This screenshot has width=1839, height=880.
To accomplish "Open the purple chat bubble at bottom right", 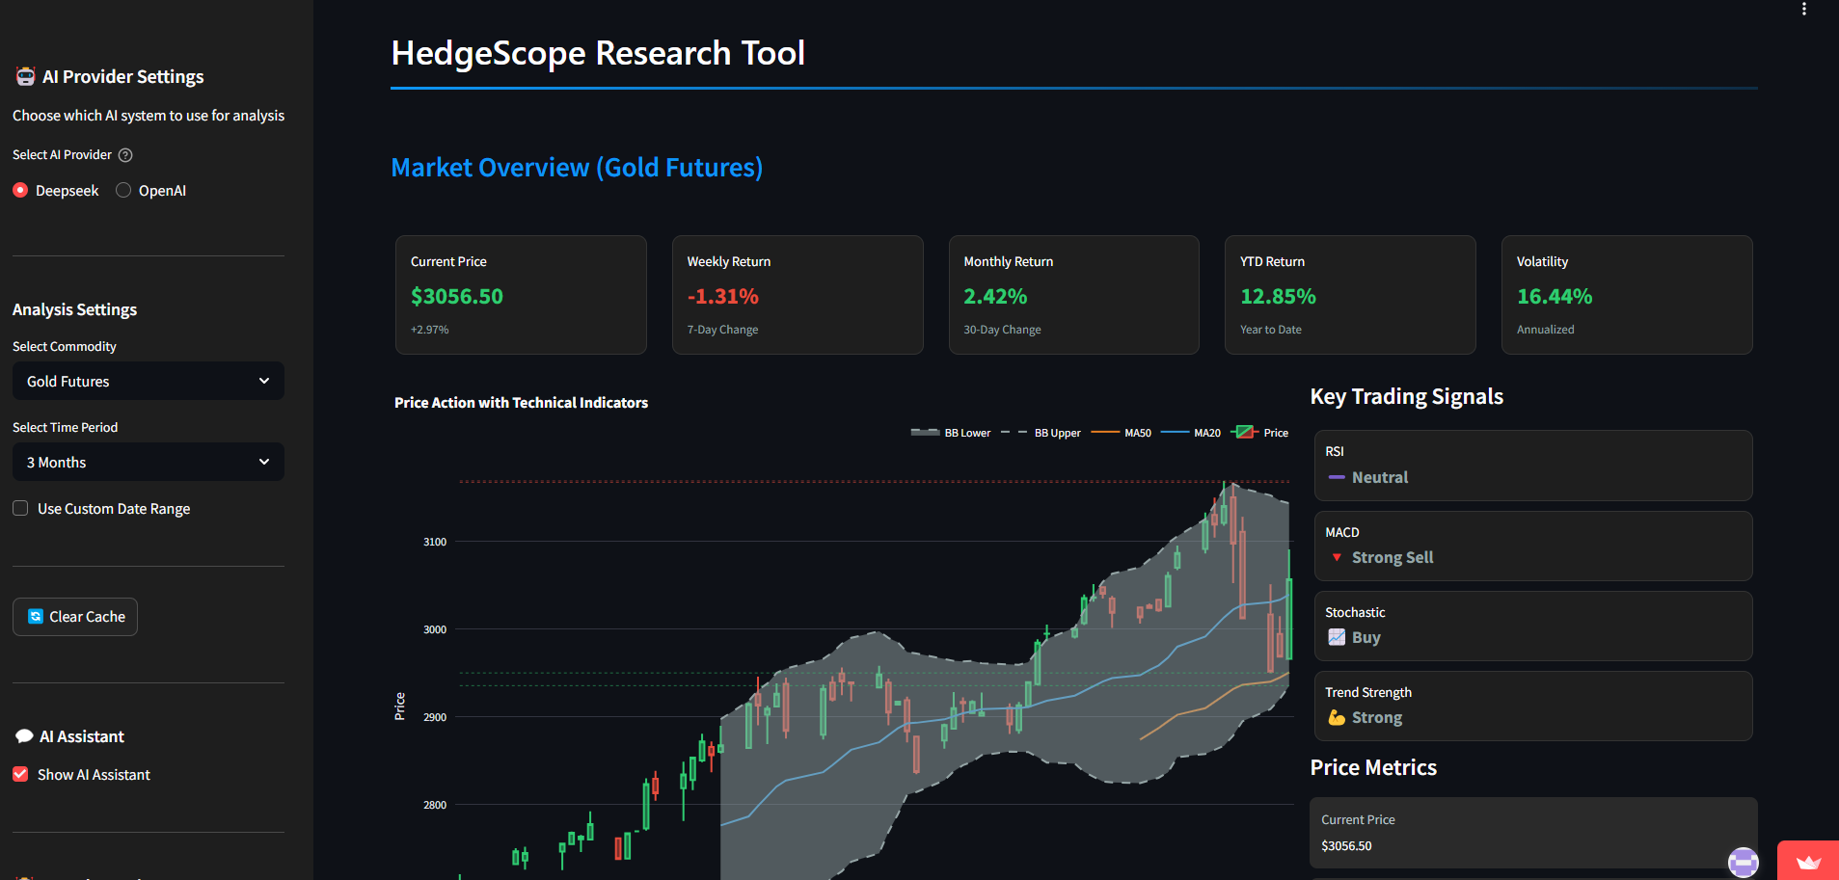I will 1743,862.
